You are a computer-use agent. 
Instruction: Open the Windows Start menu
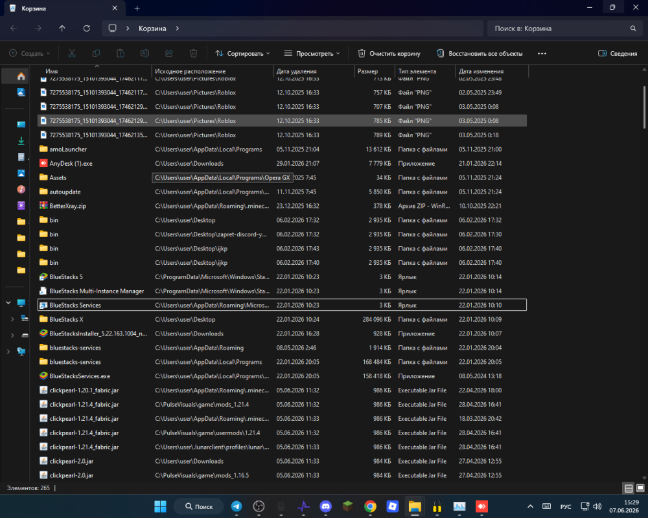tap(160, 506)
